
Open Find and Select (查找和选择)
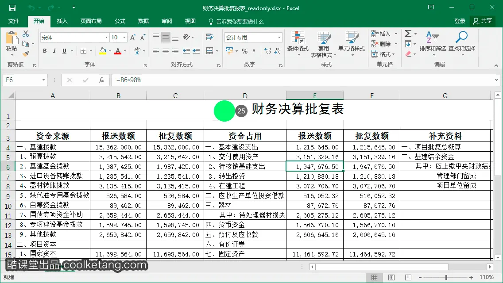pos(462,44)
